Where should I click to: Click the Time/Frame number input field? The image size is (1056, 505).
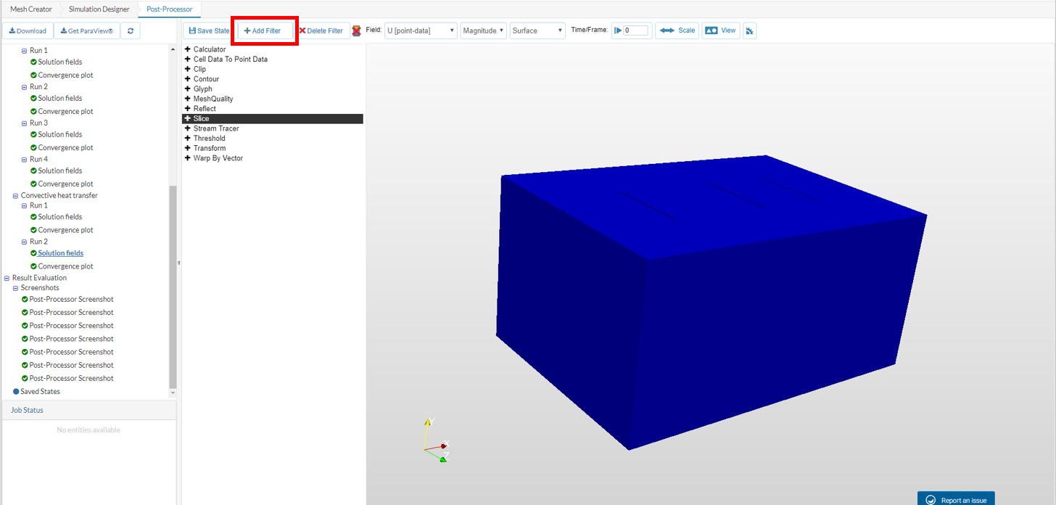pos(636,30)
